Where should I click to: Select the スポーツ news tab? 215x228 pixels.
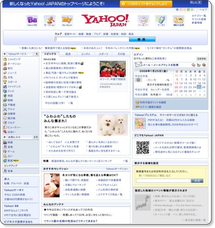pyautogui.click(x=103, y=54)
